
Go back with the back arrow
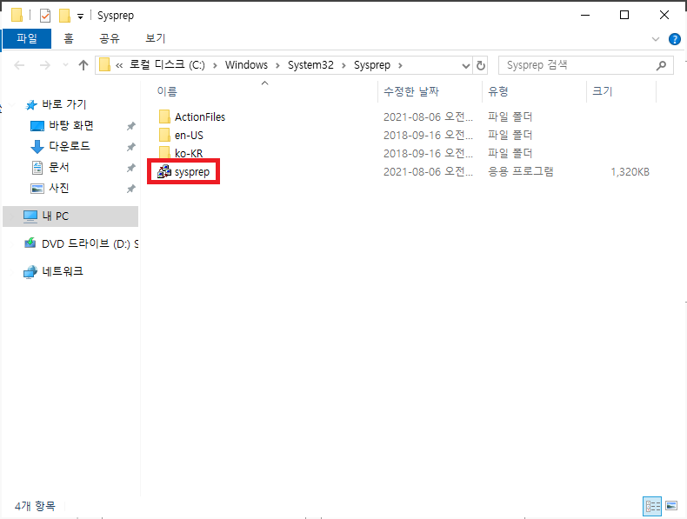point(19,65)
